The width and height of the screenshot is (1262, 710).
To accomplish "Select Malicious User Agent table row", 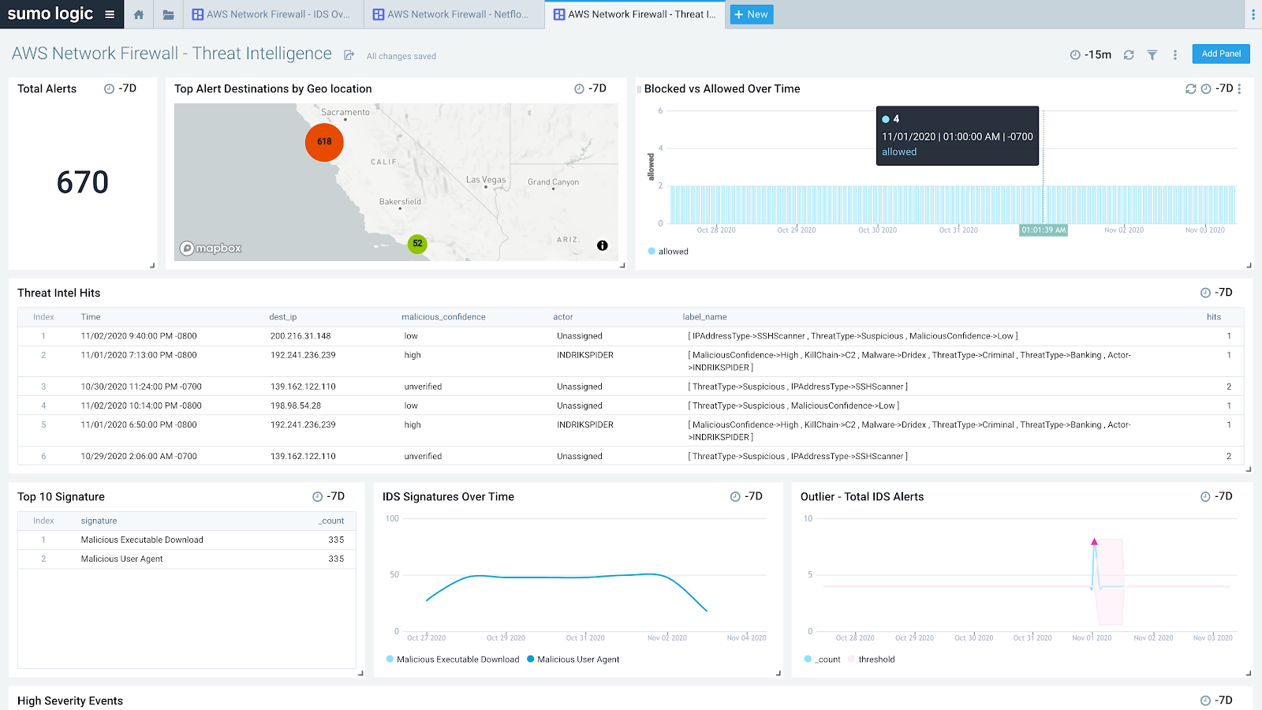I will point(187,559).
